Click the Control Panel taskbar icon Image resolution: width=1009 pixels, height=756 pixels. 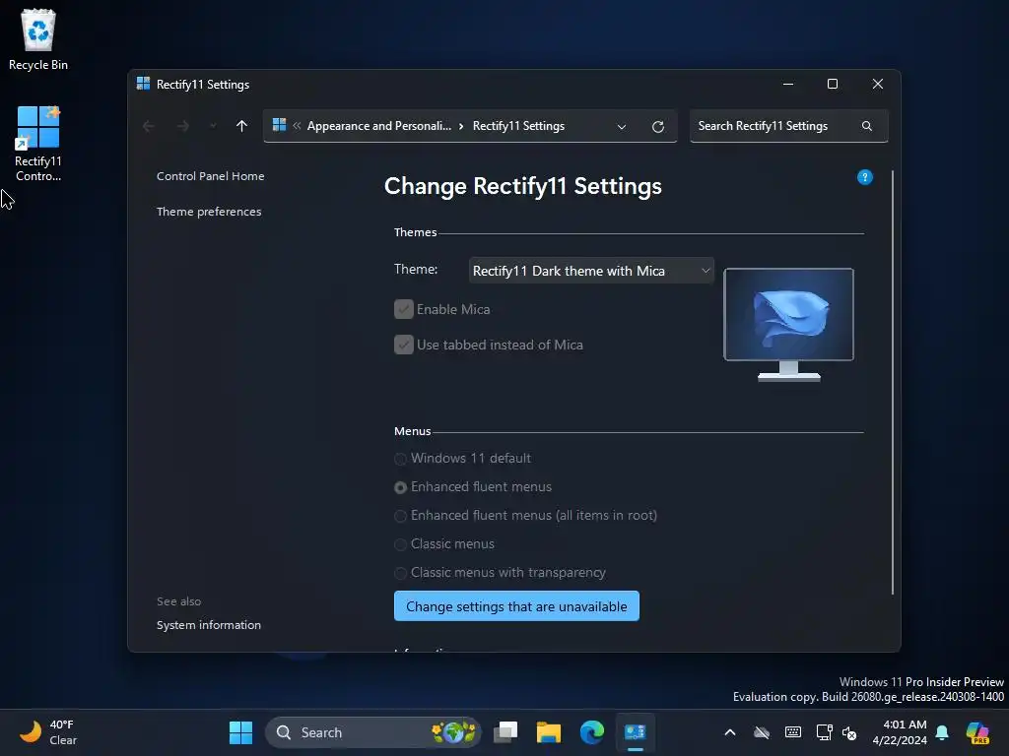pos(636,732)
